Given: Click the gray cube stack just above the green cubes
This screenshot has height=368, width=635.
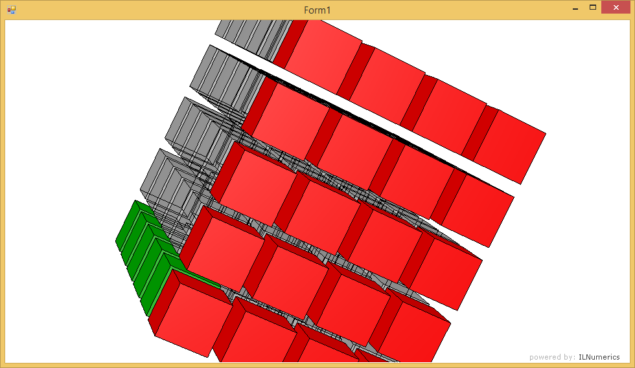Looking at the screenshot, I should coord(165,181).
